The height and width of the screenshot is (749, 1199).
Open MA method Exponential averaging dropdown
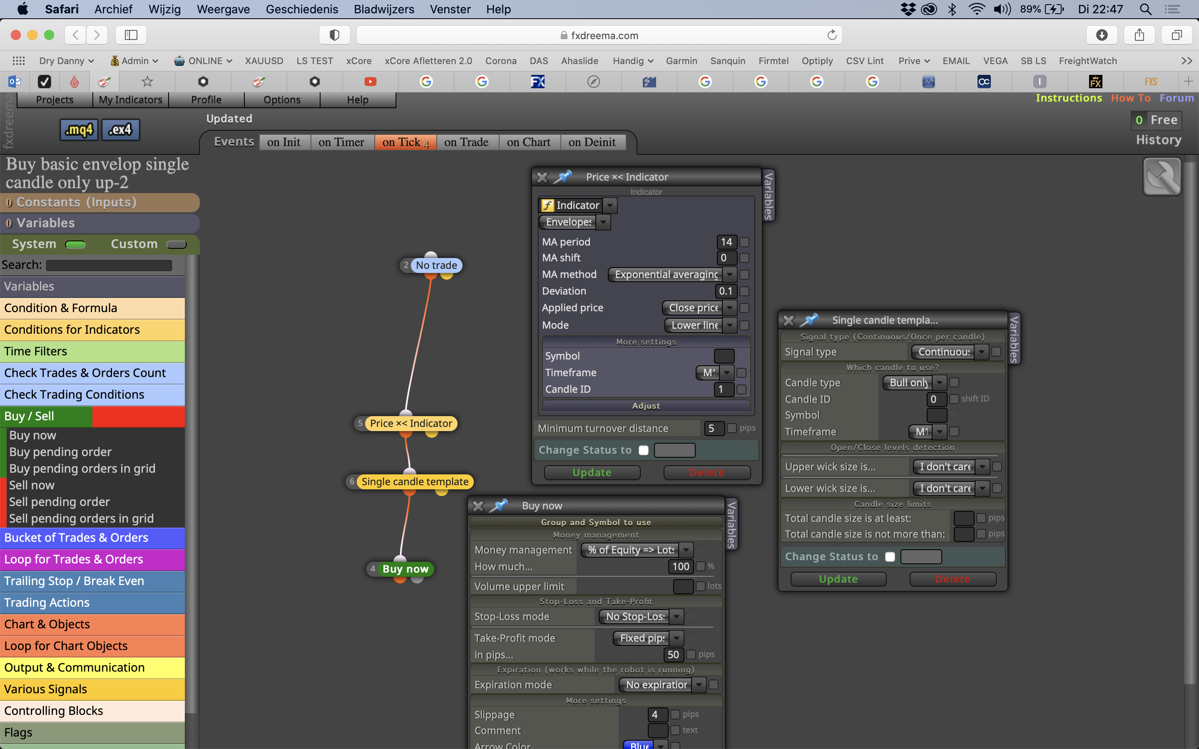tap(672, 275)
